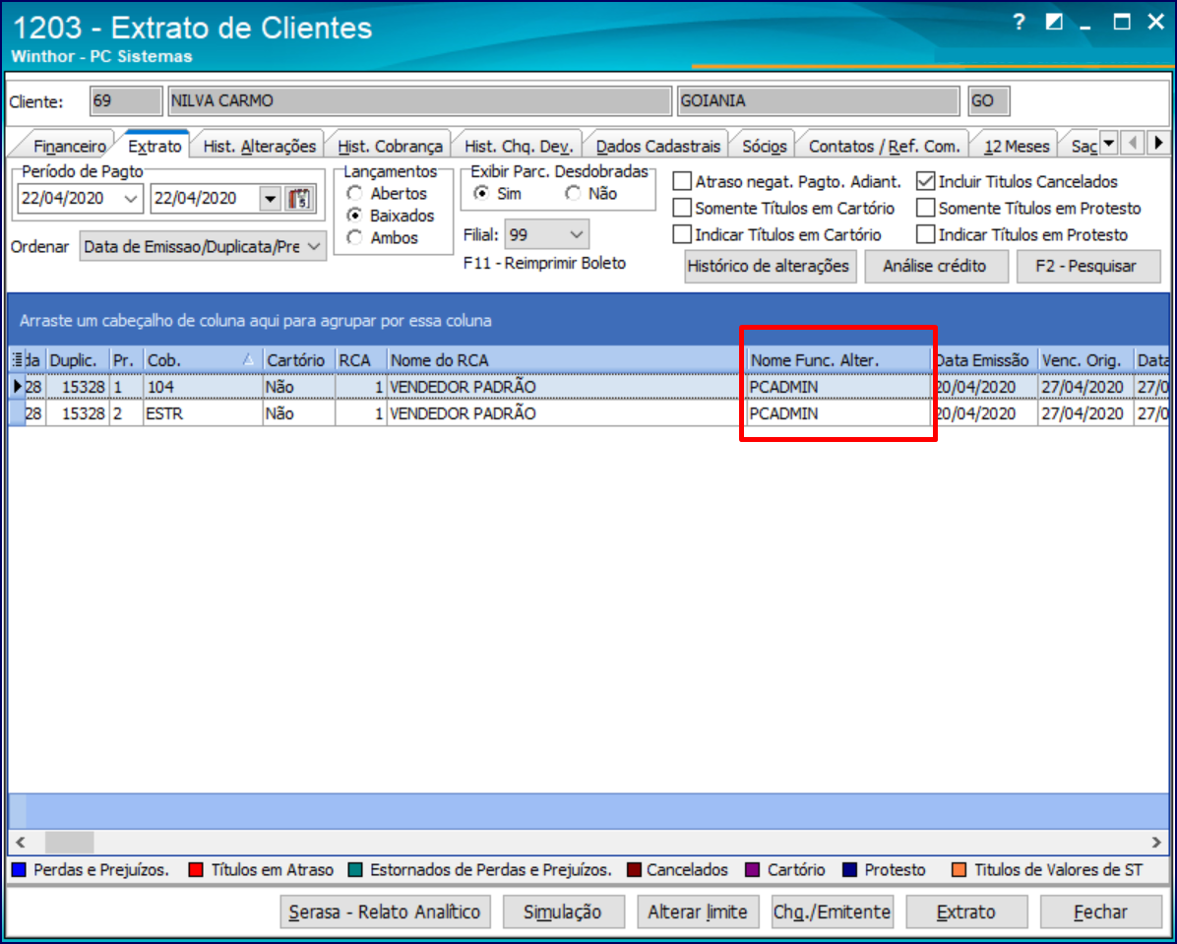Click the Chq./Emitente button
The width and height of the screenshot is (1177, 944).
coord(832,913)
